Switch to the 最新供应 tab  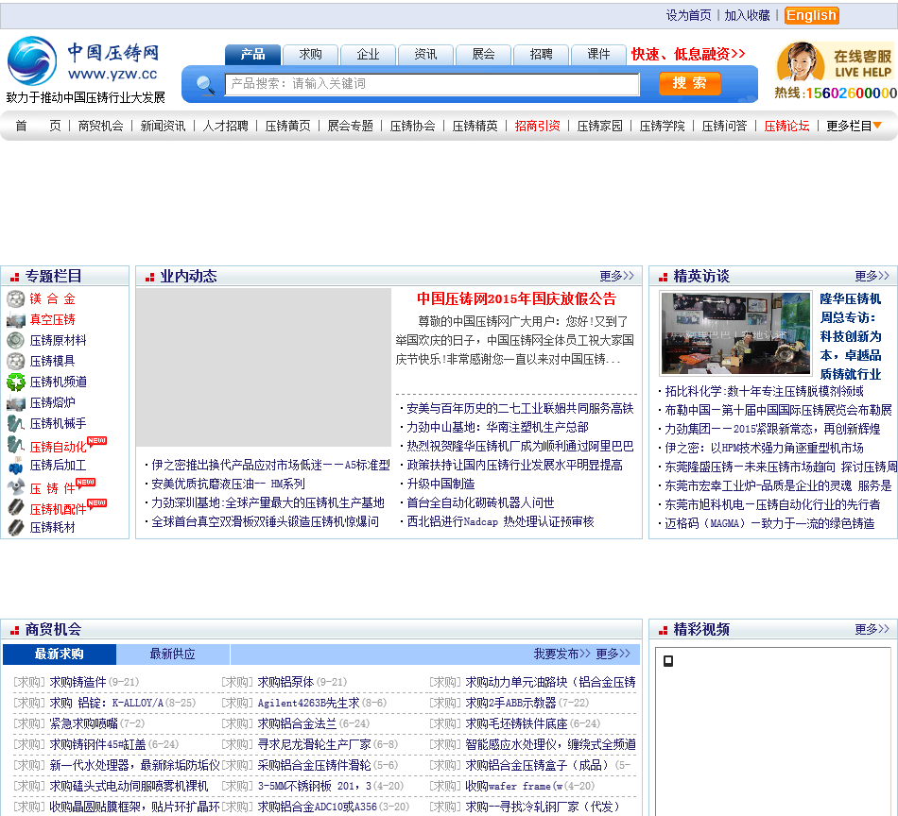(172, 654)
